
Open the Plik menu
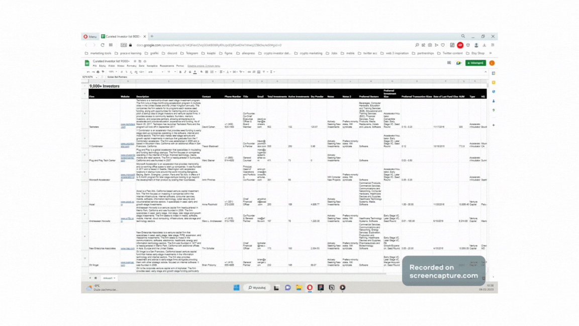coord(94,66)
